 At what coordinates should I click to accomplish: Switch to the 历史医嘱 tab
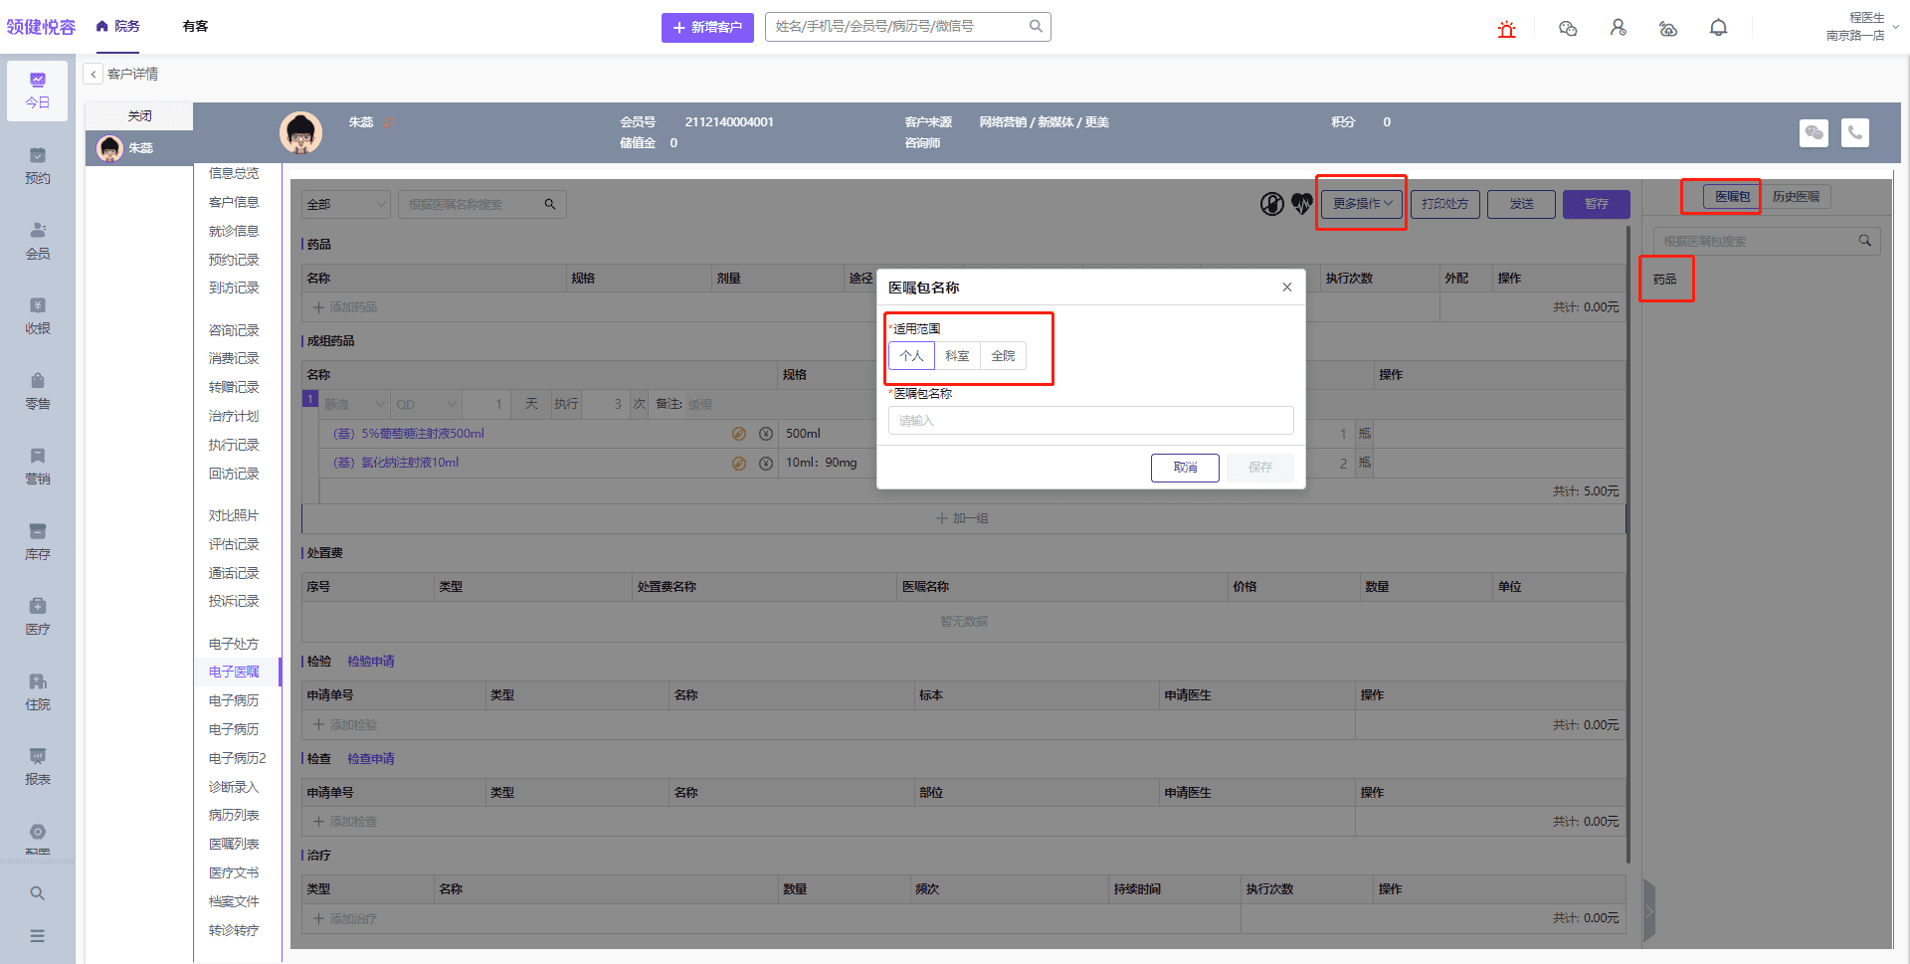tap(1796, 197)
